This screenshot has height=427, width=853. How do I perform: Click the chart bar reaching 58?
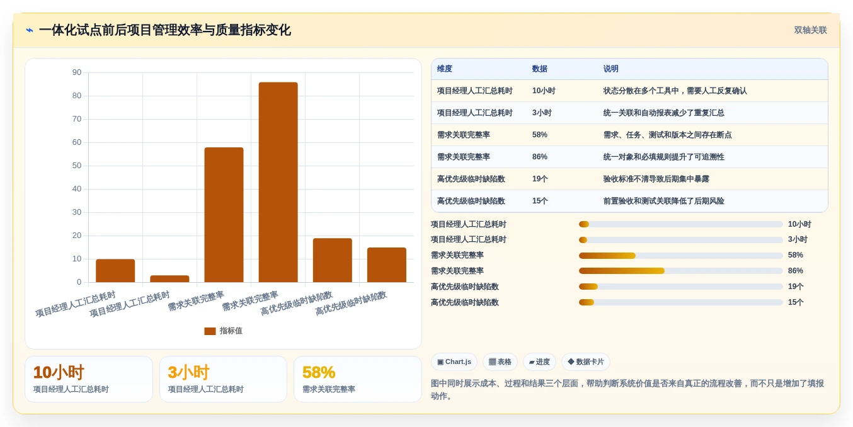(x=224, y=215)
